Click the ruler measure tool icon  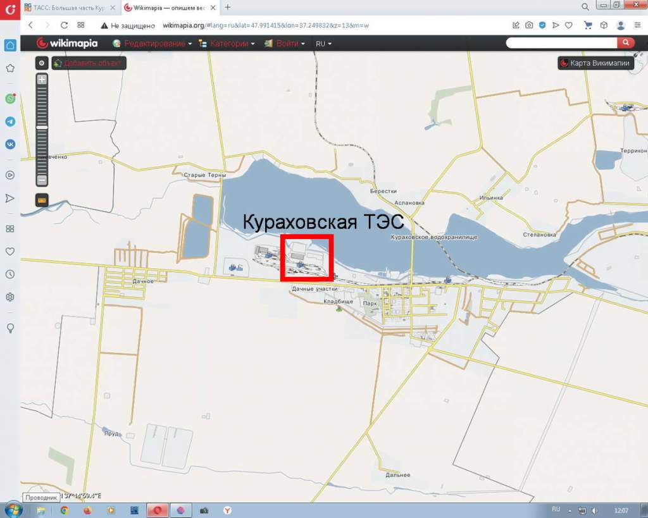click(x=42, y=200)
